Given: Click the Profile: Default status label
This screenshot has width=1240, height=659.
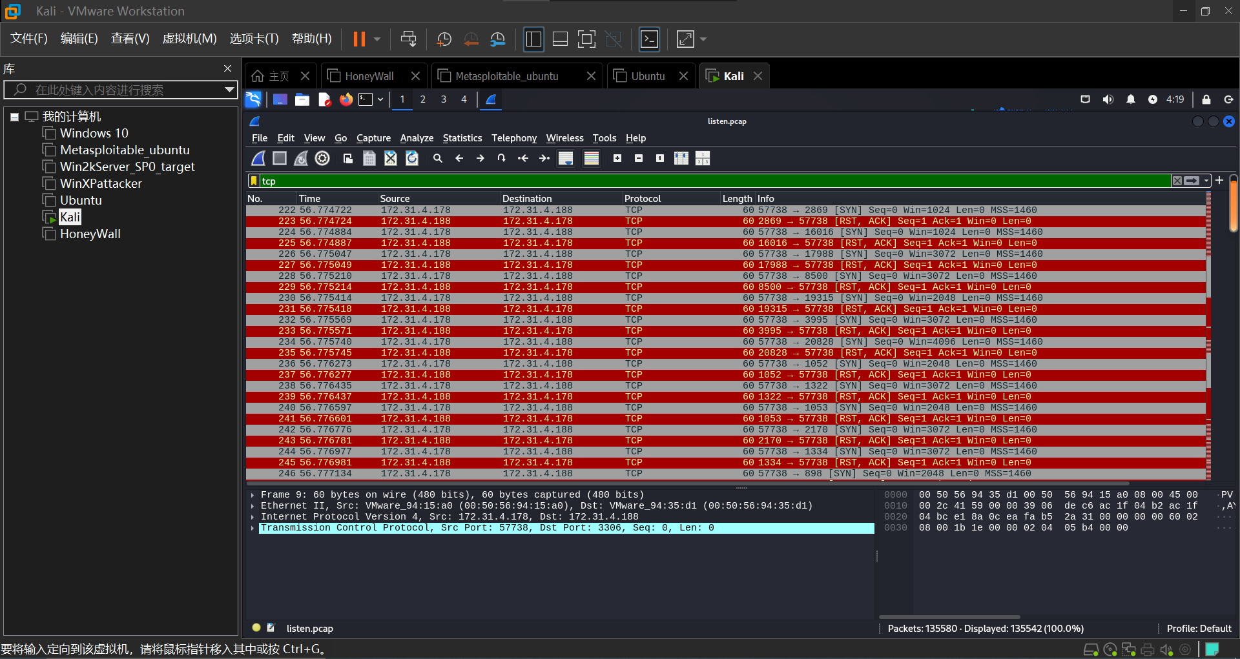Looking at the screenshot, I should pyautogui.click(x=1199, y=629).
